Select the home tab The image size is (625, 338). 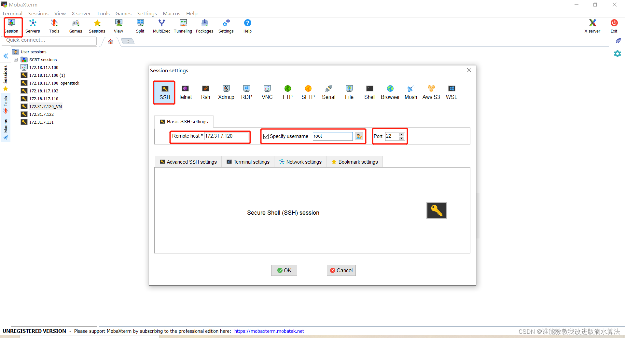tap(111, 42)
